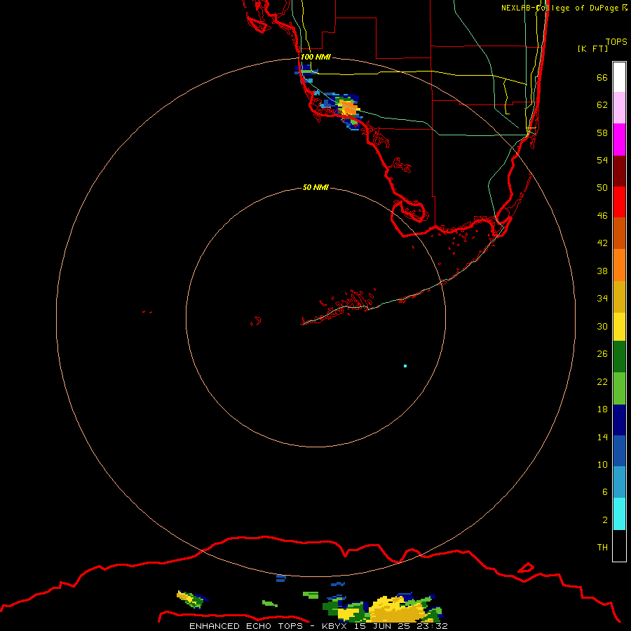Click the magenta legend swatch near 58
The height and width of the screenshot is (631, 631).
(619, 140)
